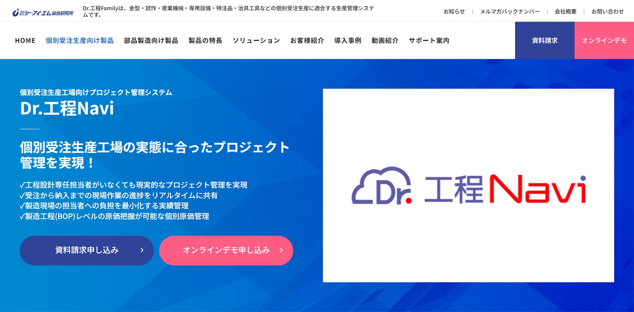Image resolution: width=634 pixels, height=312 pixels.
Task: Click the 資料請求 header button
Action: 545,40
